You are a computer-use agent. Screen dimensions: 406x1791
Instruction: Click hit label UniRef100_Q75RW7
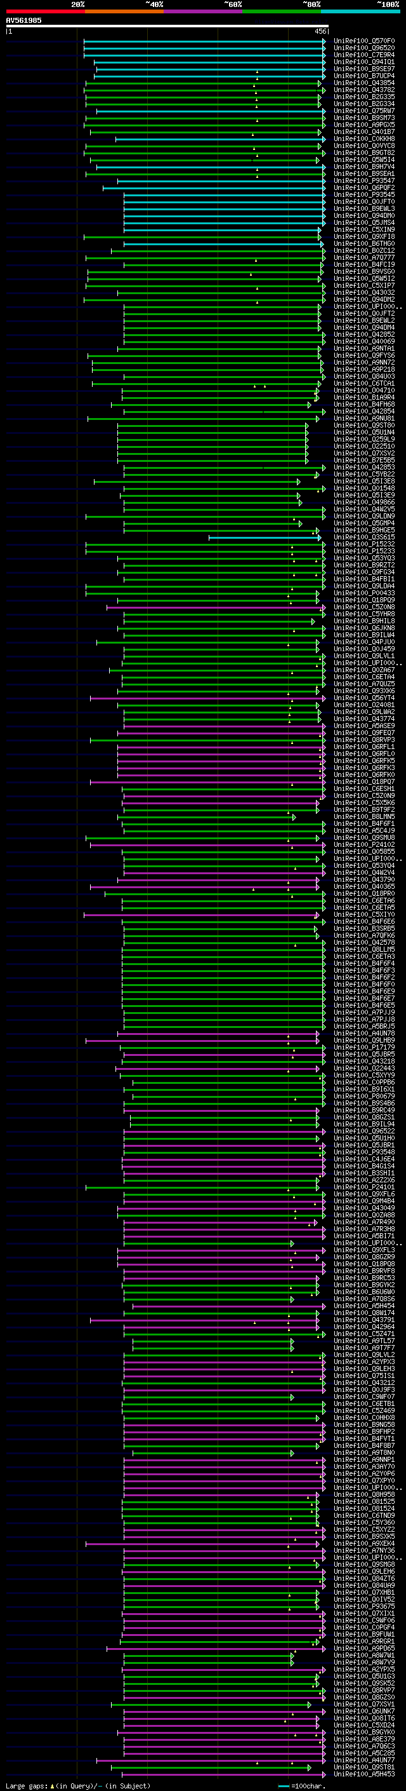tap(364, 111)
